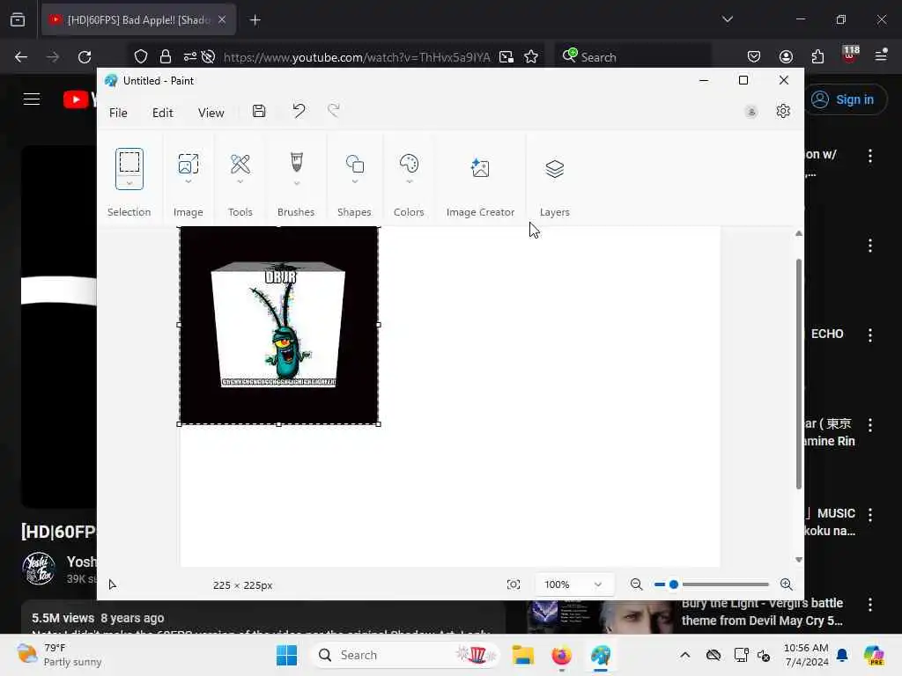Switch to Firefox on the taskbar
The height and width of the screenshot is (676, 902).
(561, 655)
